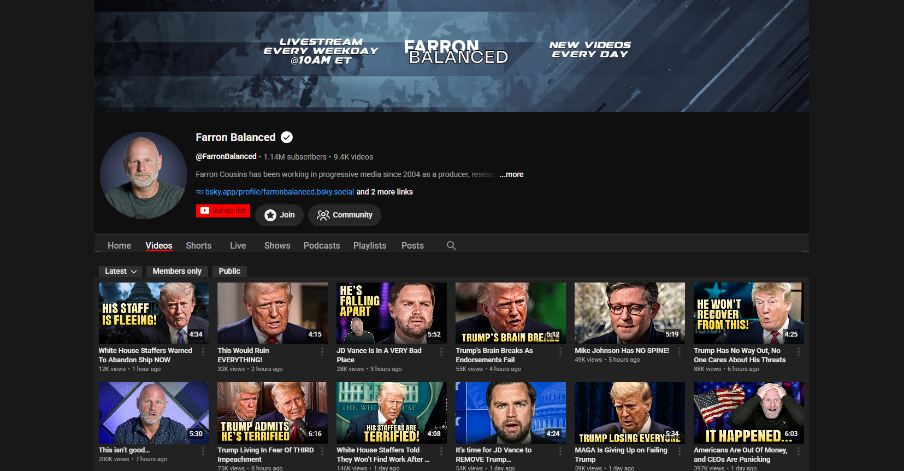
Task: Play the JD Vance 4:24 thumbnail
Action: [511, 413]
